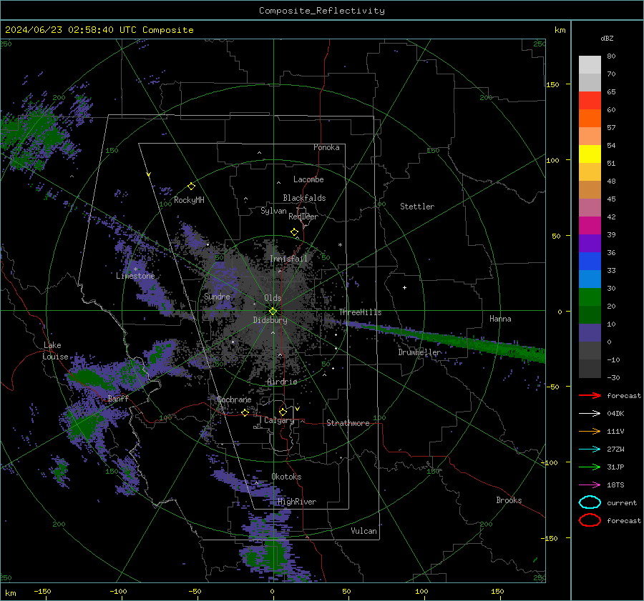Viewport: 644px width, 601px height.
Task: Click the Airdrie city label
Action: click(282, 382)
